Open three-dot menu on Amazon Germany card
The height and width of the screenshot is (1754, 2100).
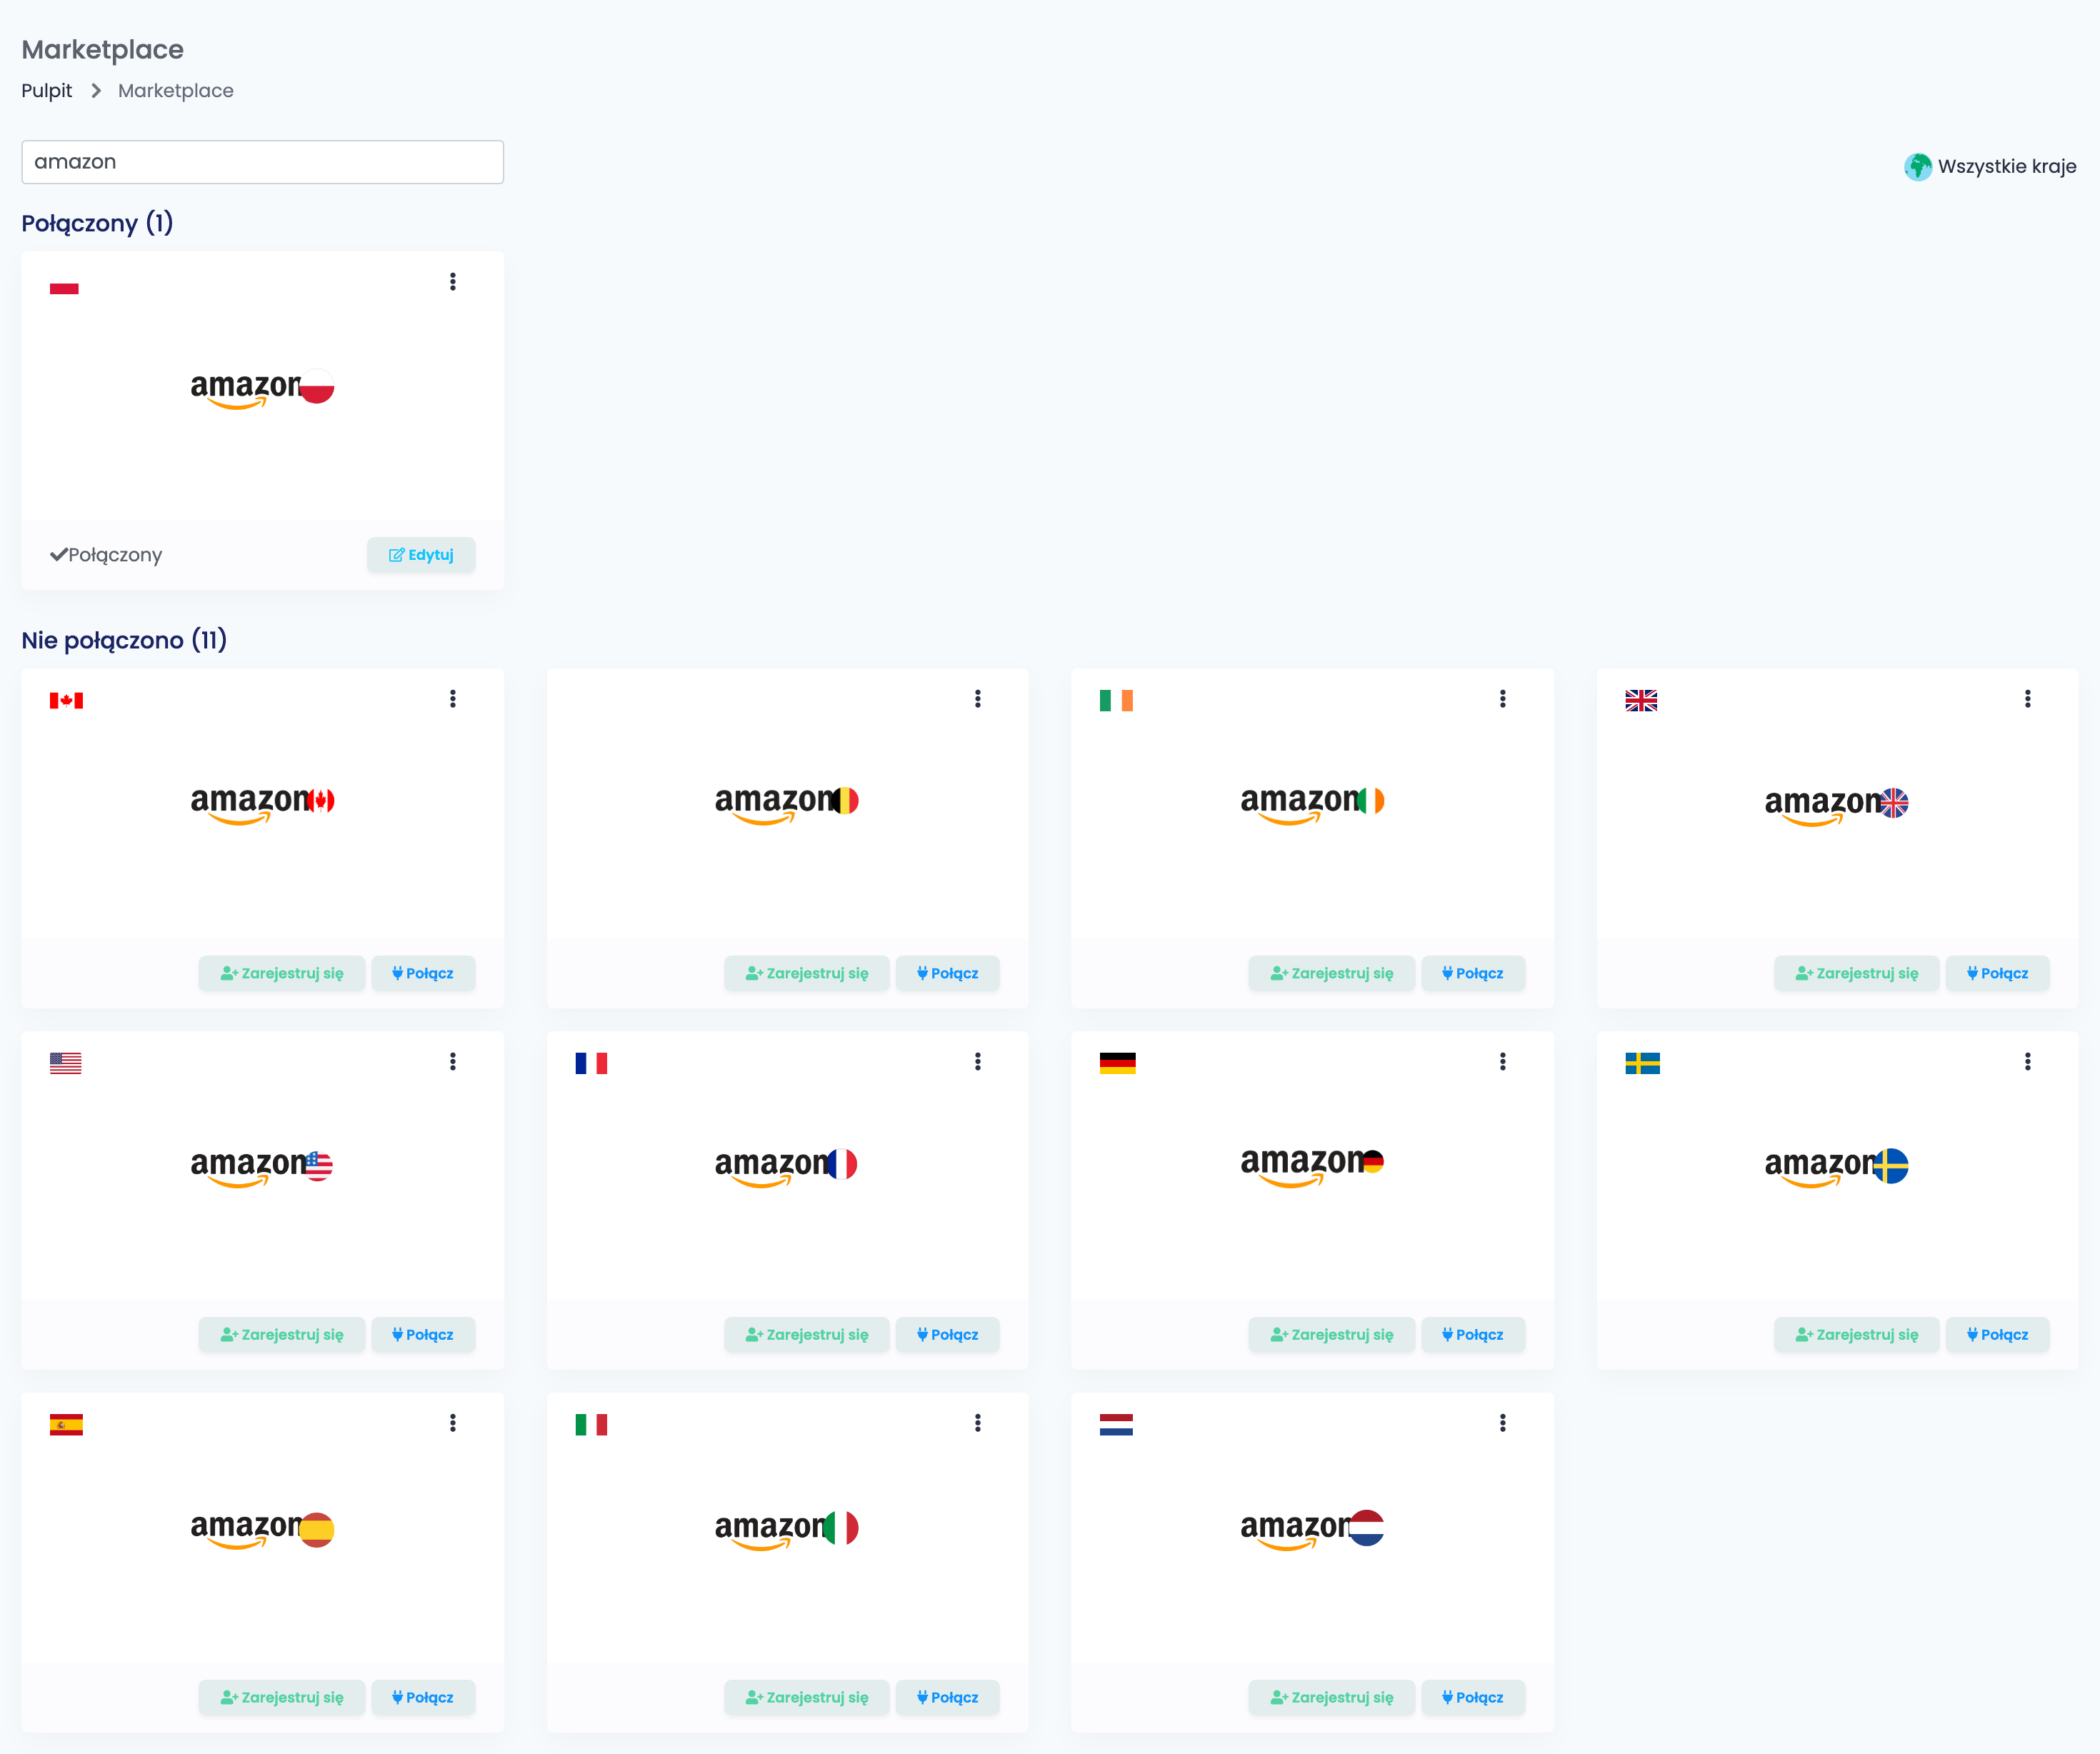coord(1502,1061)
